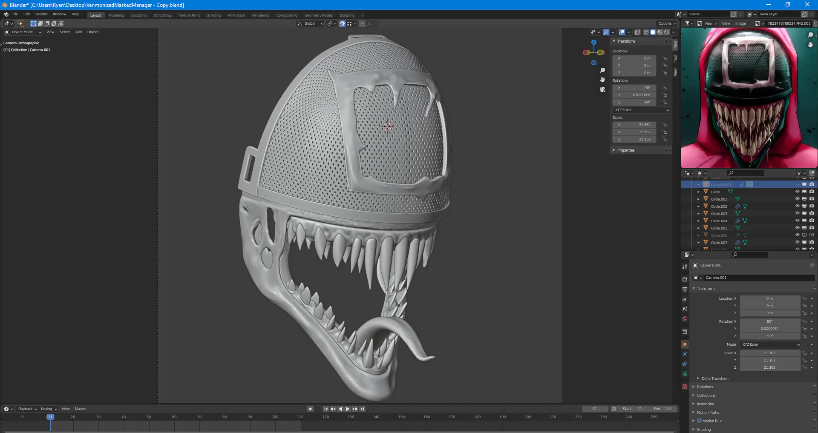Viewport: 818px width, 433px height.
Task: Click the End frame field in timeline
Action: coord(662,409)
